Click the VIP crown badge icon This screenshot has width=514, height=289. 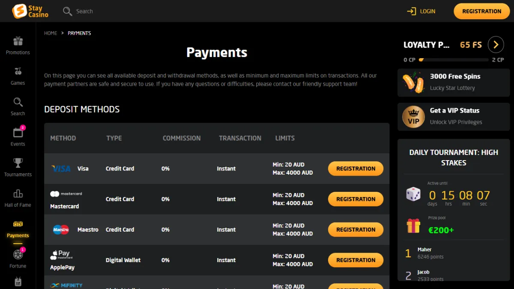pyautogui.click(x=413, y=116)
